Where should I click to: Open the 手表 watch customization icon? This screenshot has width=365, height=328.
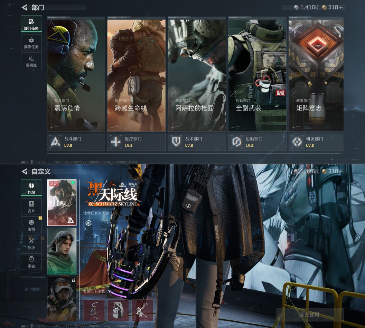pos(31,262)
